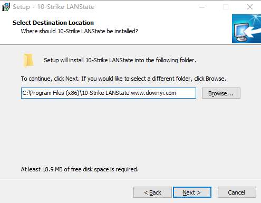Viewport: 261px width, 203px height.
Task: Close the 10-Strike LANState setup window
Action: [x=249, y=7]
